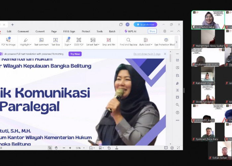Select the Highlight tool icon
Screen dimensions: 232x166
26,40
